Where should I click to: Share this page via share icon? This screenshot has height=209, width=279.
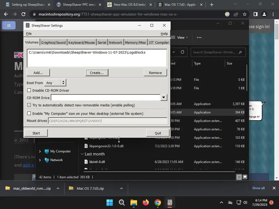pos(236,14)
